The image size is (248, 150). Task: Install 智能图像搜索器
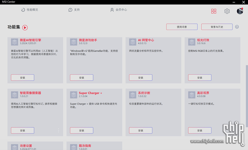(23, 131)
